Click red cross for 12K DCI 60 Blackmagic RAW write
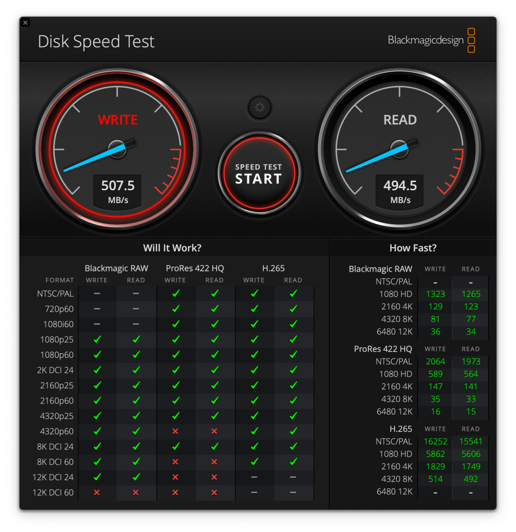Screen dimensions: 516x532 [x=97, y=493]
